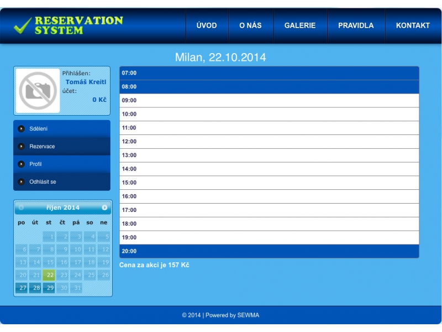Screen dimensions: 442x332
Task: Choose the 14:00 reservation slot
Action: point(269,169)
